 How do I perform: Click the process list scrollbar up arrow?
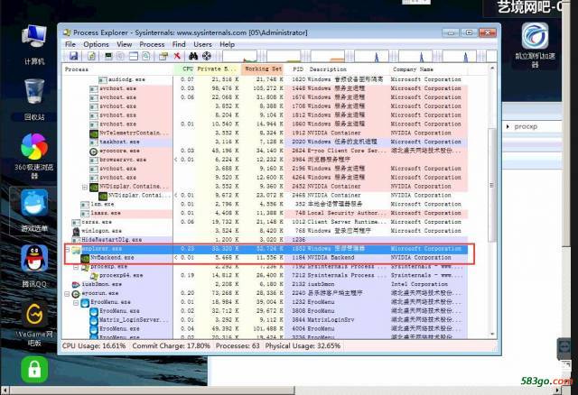[491, 69]
